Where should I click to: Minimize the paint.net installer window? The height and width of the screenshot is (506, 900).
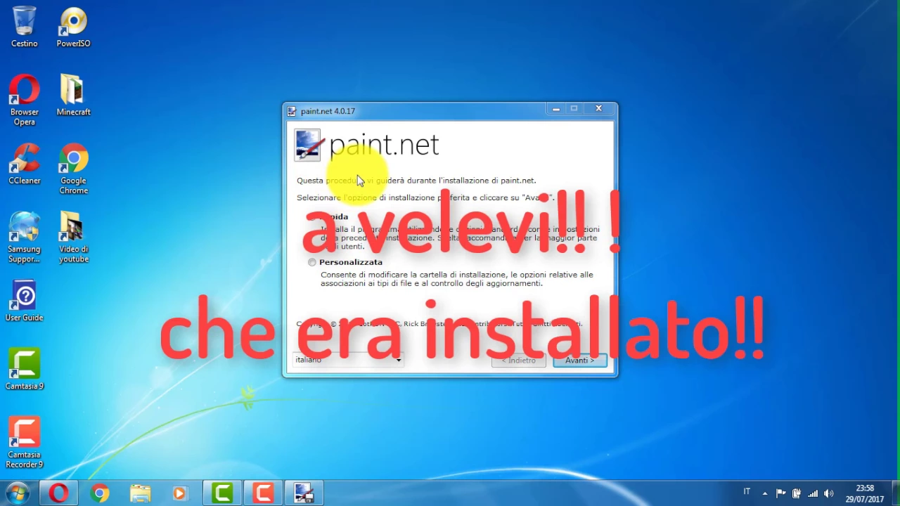pyautogui.click(x=555, y=109)
